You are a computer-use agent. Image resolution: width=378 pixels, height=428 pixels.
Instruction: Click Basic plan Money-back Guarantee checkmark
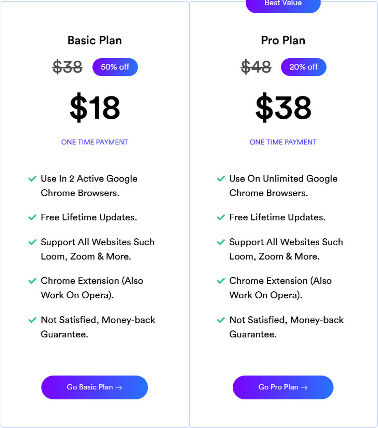click(32, 320)
